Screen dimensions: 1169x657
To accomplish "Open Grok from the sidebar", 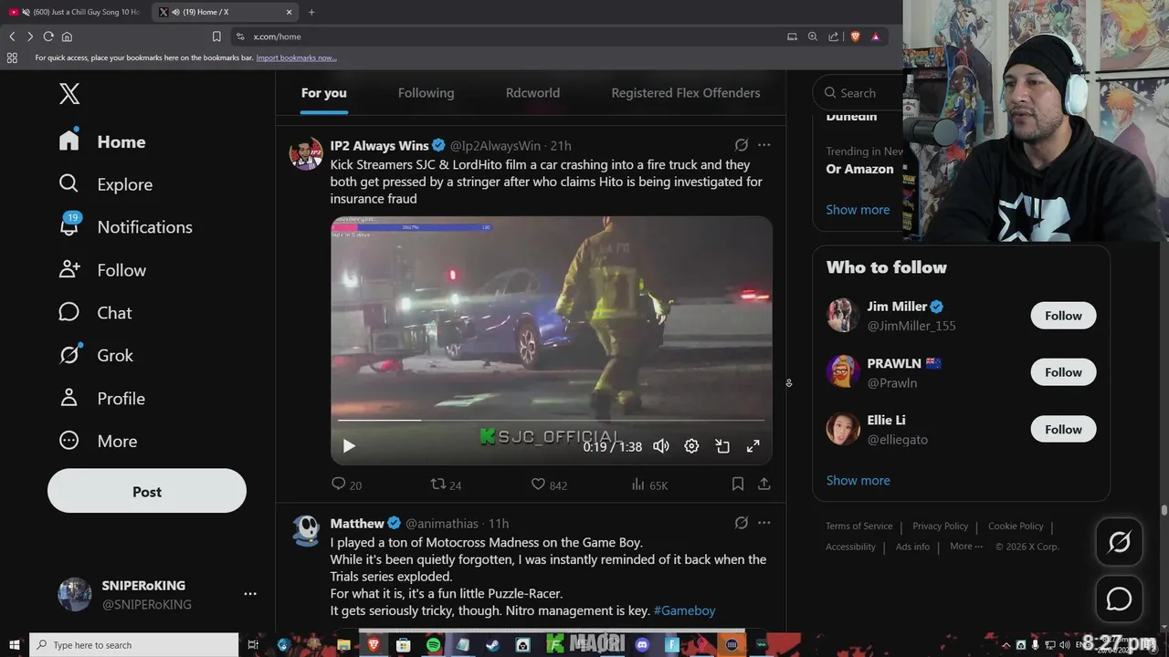I will 96,355.
